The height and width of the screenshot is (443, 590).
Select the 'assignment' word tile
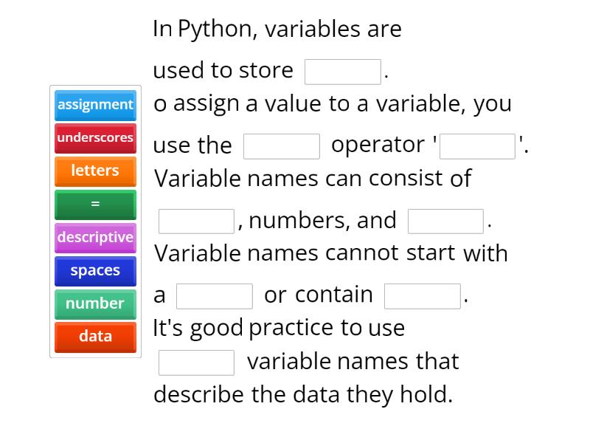click(95, 105)
